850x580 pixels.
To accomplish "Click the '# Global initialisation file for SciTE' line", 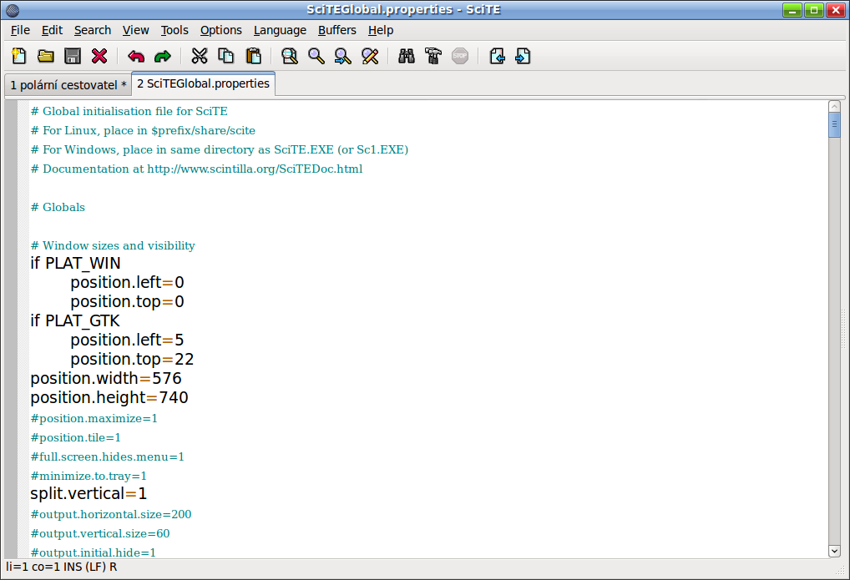I will click(x=129, y=111).
